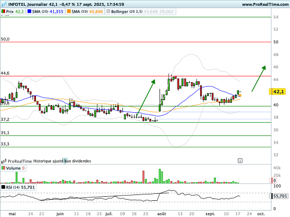Click the small square icon over 'ajusté aux dividendes'
The image size is (290, 217).
click(x=65, y=160)
